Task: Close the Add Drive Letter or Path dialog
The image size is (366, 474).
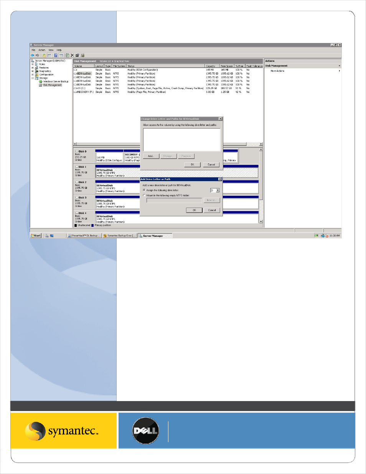Action: click(x=220, y=179)
